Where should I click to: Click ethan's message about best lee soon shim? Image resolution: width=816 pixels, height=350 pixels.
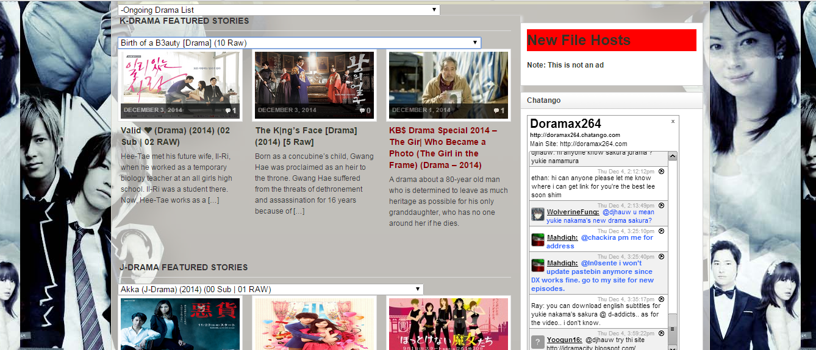[x=593, y=186]
